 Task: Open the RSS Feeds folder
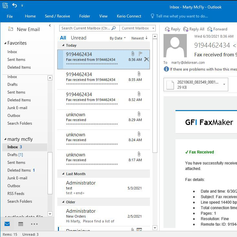[x=16, y=194]
